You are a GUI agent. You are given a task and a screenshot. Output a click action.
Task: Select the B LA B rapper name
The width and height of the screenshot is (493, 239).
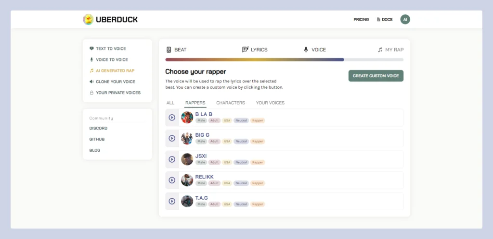(x=204, y=114)
